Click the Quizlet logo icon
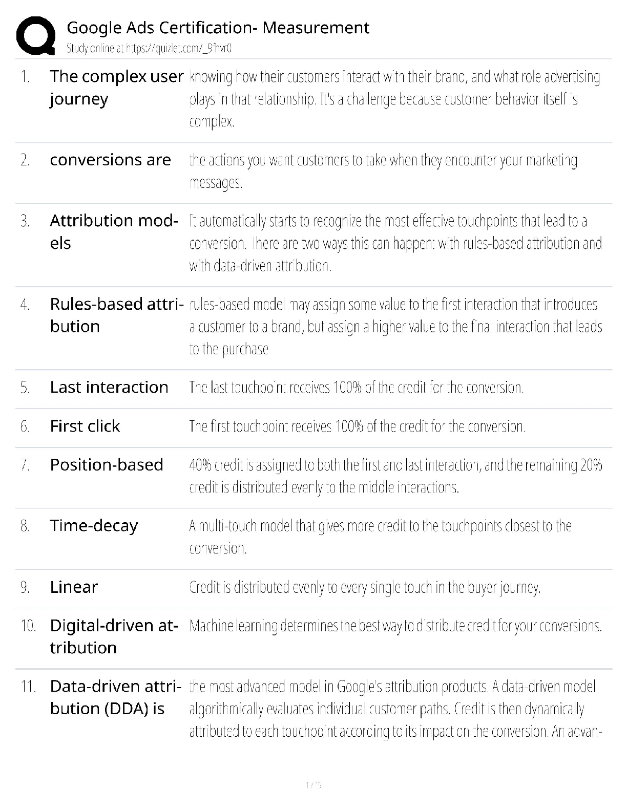Image resolution: width=627 pixels, height=811 pixels. (x=36, y=35)
